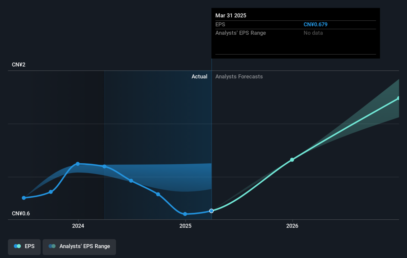Click the 'No data' analysts range value

(313, 33)
